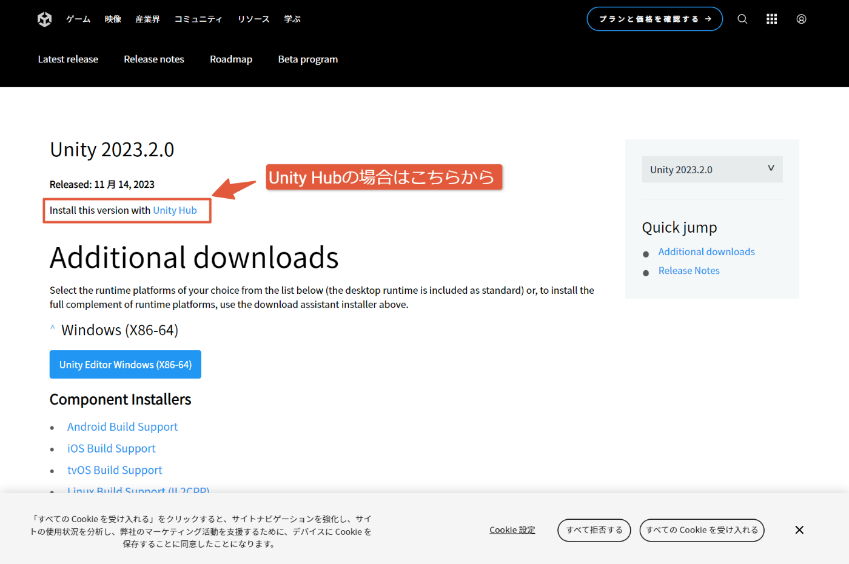Open Android Build Support link

pyautogui.click(x=122, y=427)
